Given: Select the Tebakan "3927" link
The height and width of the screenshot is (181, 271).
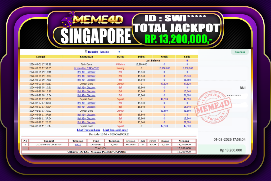Looking at the screenshot, I should 78,144.
